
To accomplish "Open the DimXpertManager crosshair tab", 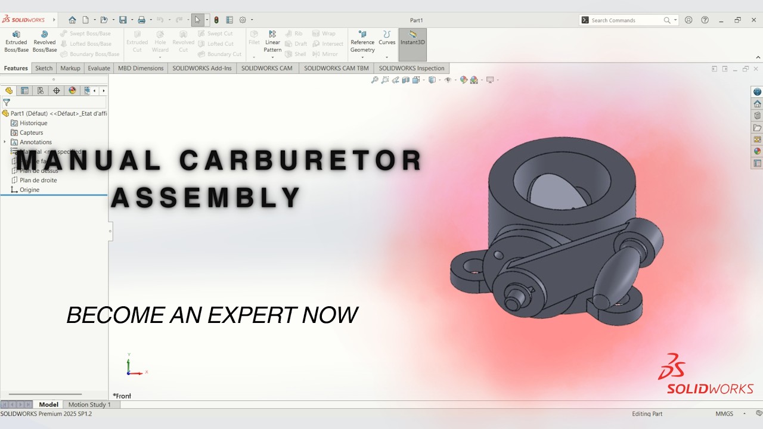I will pyautogui.click(x=57, y=91).
